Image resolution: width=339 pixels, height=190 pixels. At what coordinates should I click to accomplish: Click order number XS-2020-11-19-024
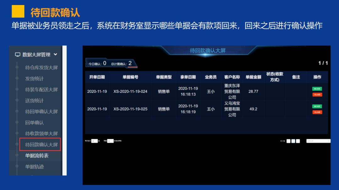(130, 92)
